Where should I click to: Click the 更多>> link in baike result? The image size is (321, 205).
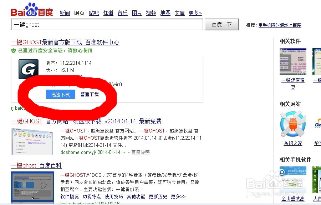click(x=178, y=196)
